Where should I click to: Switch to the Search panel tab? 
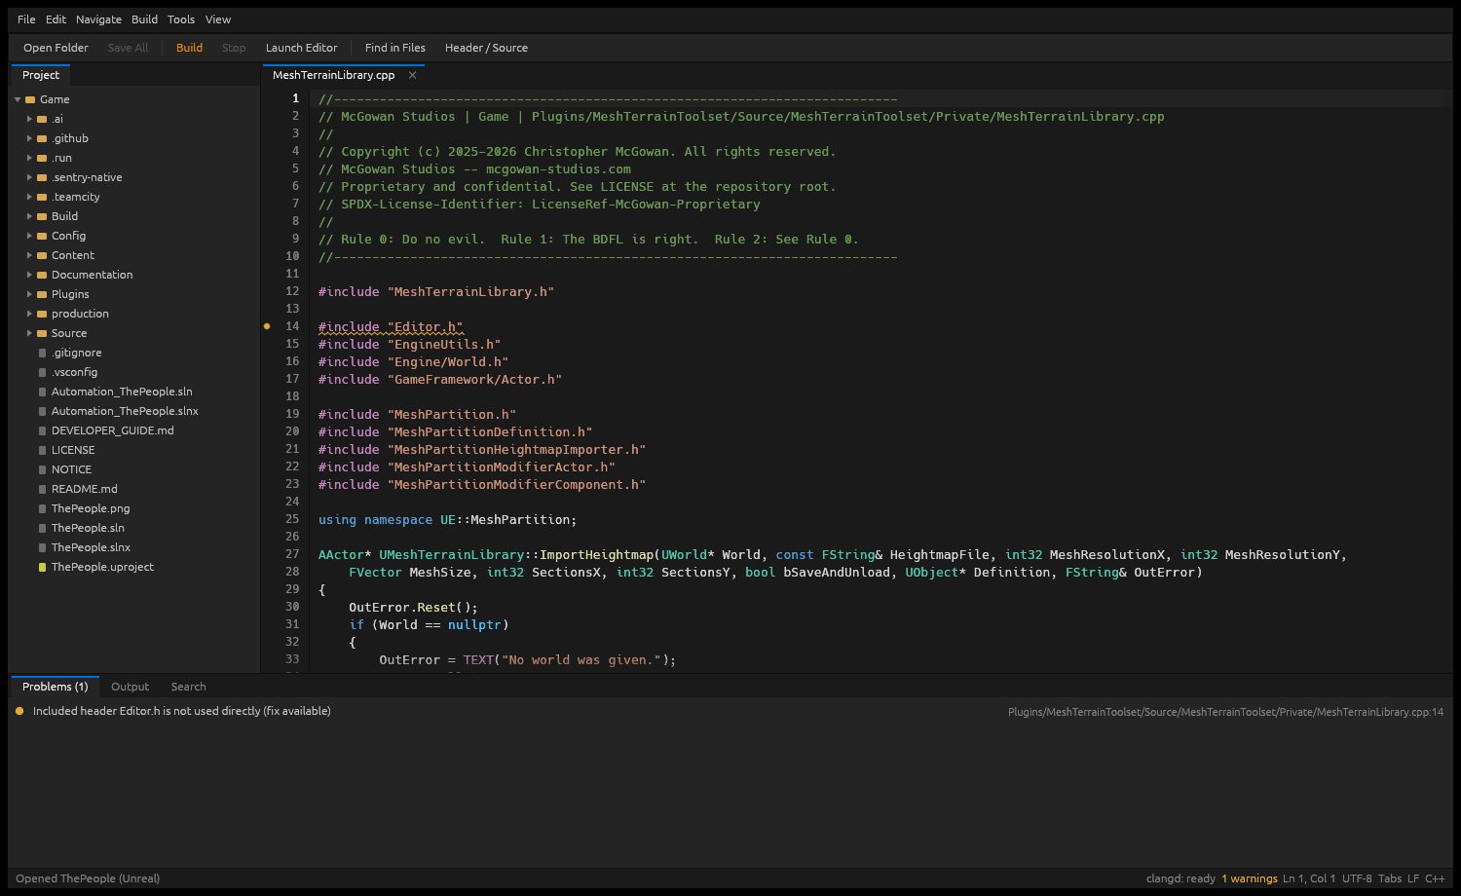(188, 687)
